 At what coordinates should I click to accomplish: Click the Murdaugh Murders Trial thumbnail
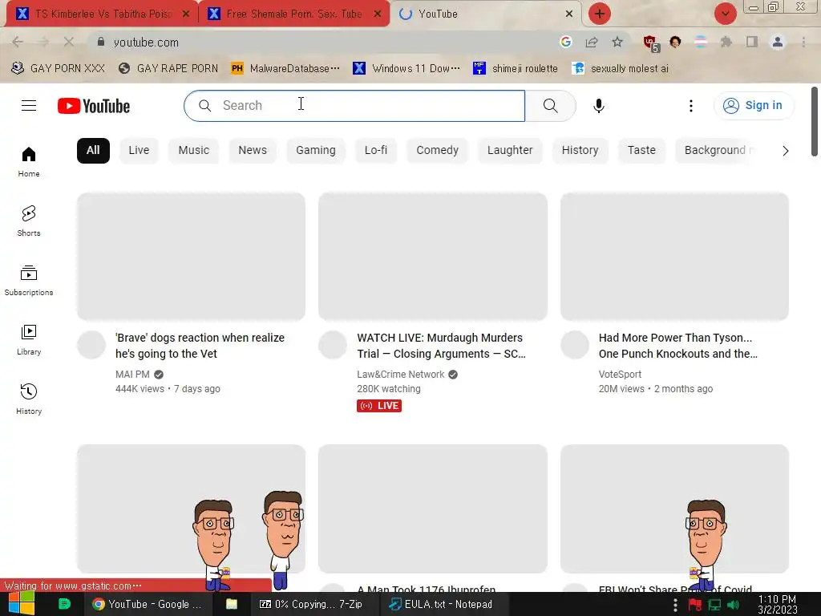[x=433, y=256]
